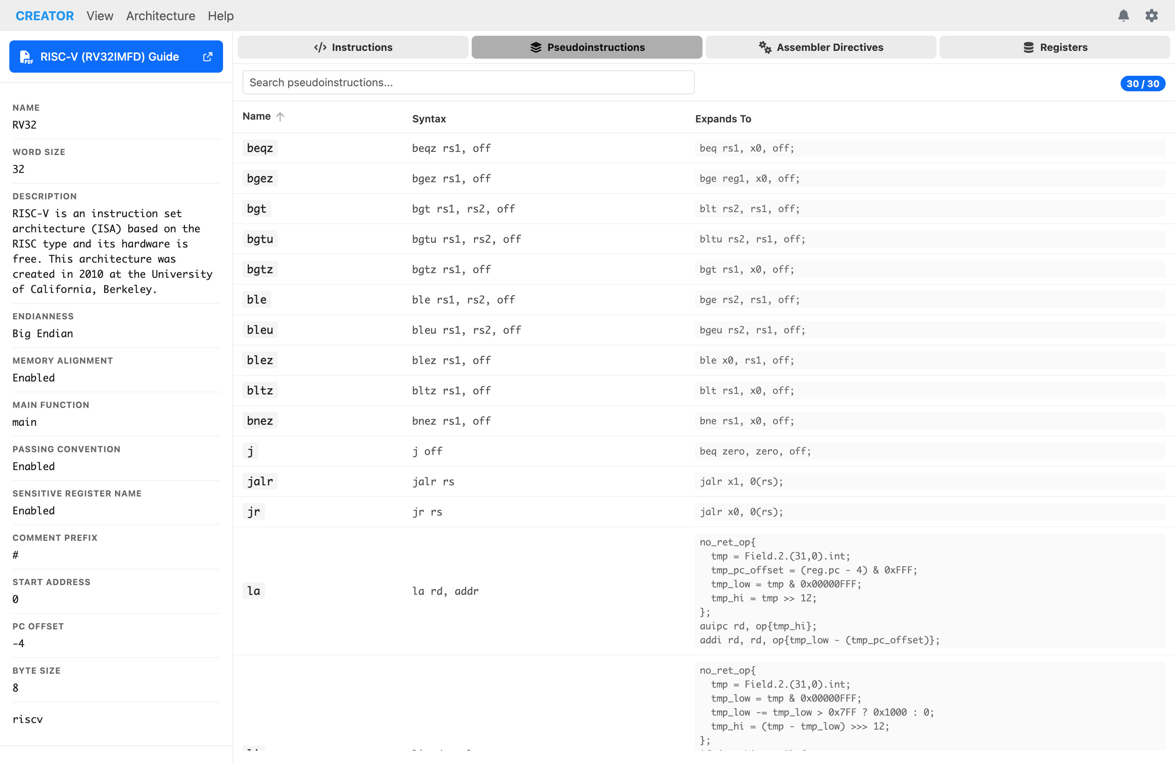This screenshot has height=763, width=1175.
Task: Switch to the Registers tab
Action: [x=1055, y=47]
